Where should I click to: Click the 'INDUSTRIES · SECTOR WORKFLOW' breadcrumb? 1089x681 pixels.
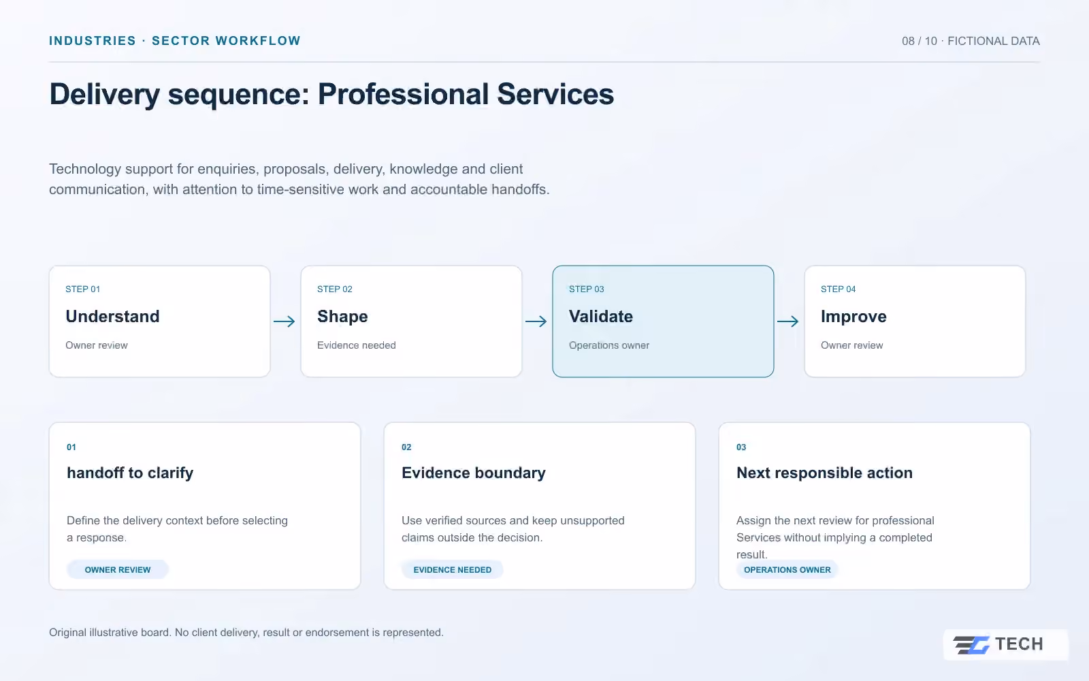tap(175, 41)
